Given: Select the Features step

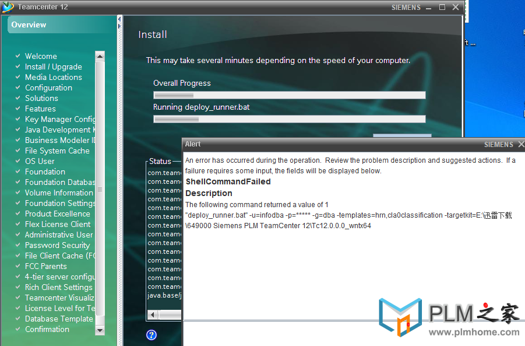Looking at the screenshot, I should point(40,109).
